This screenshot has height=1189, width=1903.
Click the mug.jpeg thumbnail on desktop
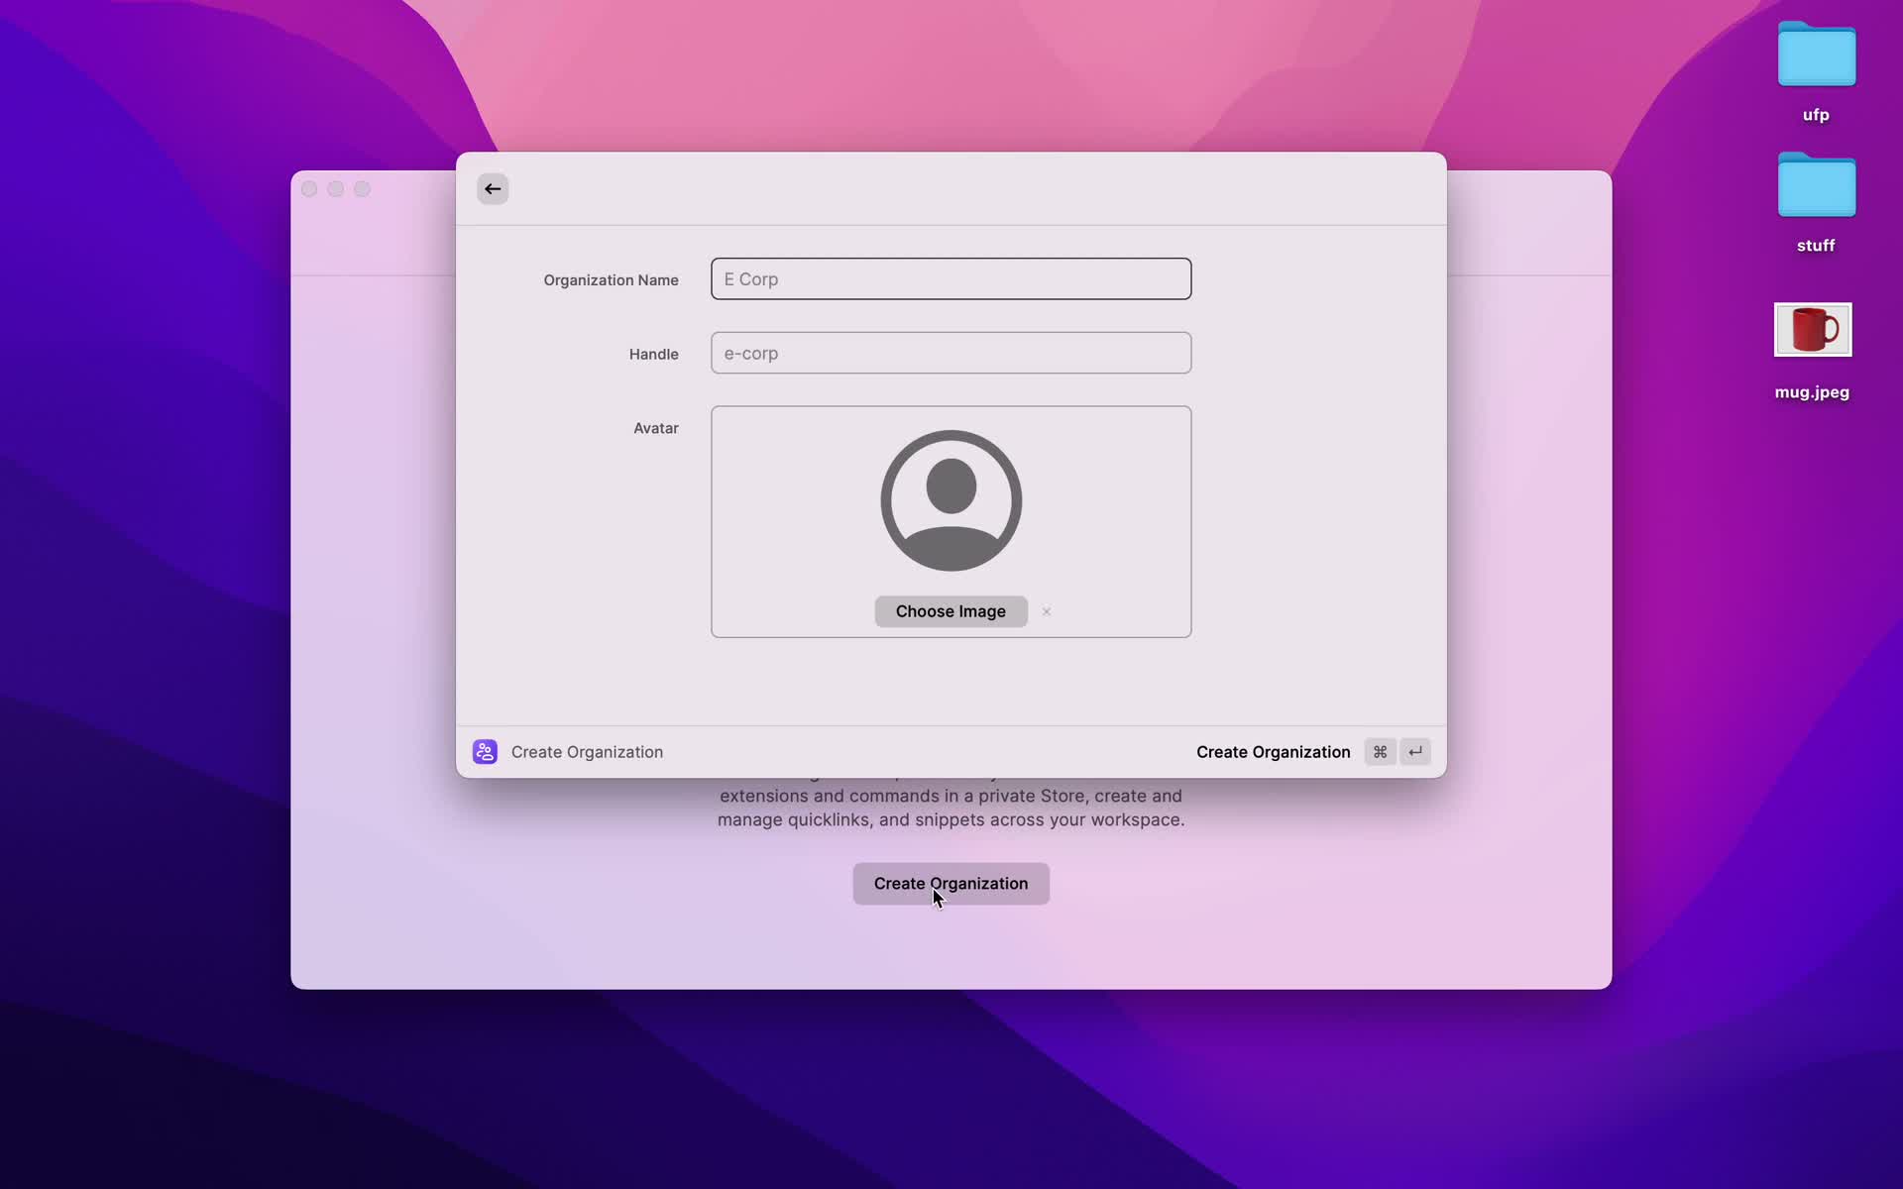tap(1813, 329)
